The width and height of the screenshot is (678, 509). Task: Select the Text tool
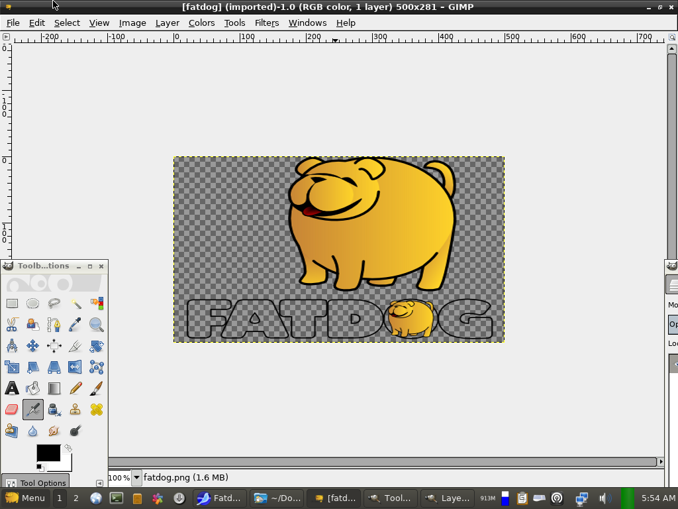[12, 388]
